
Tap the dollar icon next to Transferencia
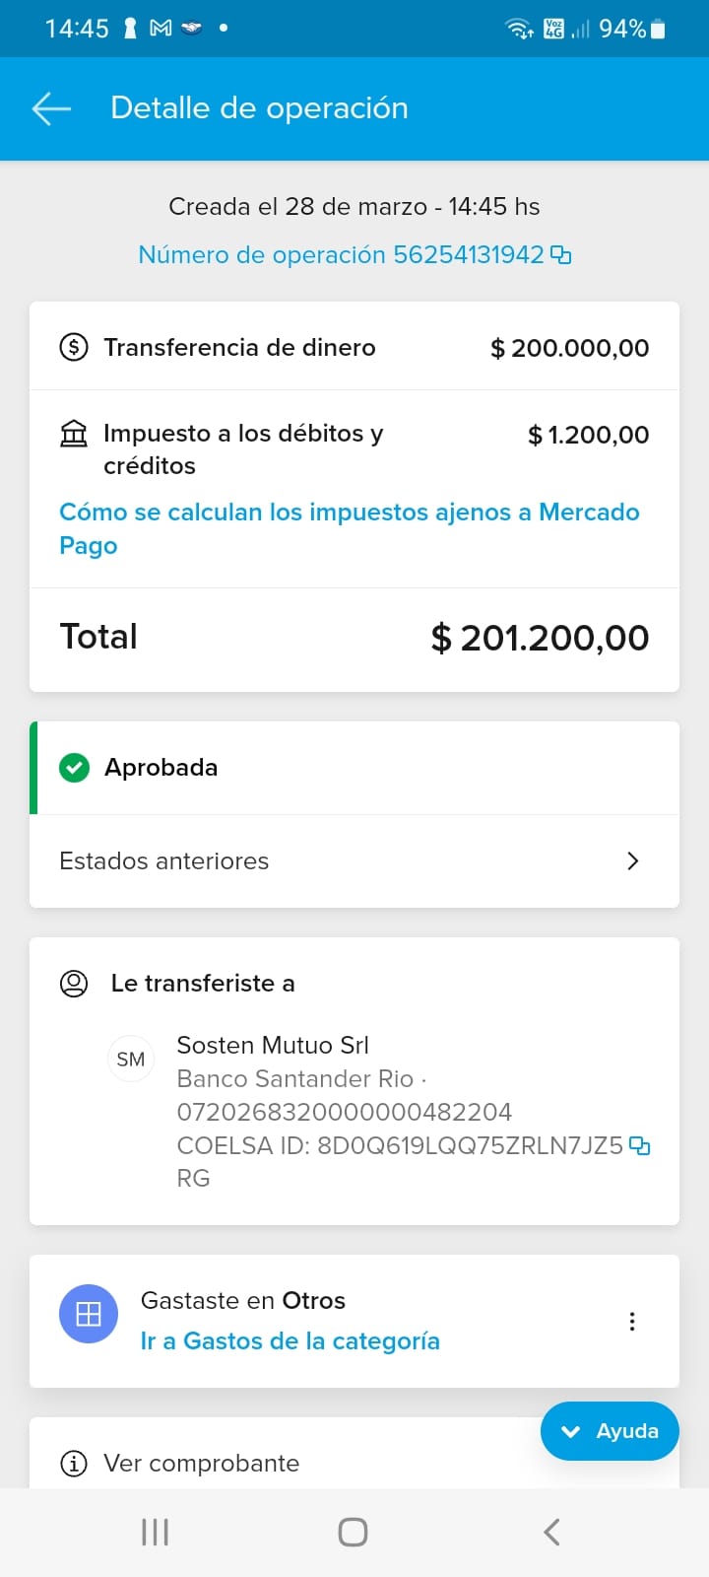coord(74,347)
